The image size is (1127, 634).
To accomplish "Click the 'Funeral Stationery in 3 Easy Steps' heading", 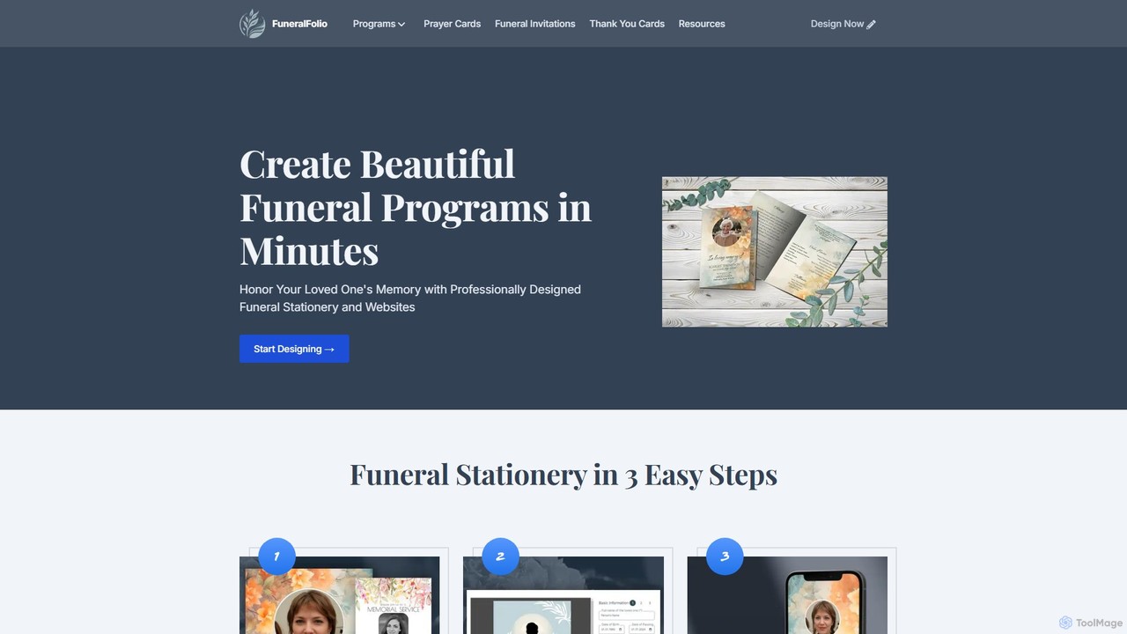I will tap(563, 475).
